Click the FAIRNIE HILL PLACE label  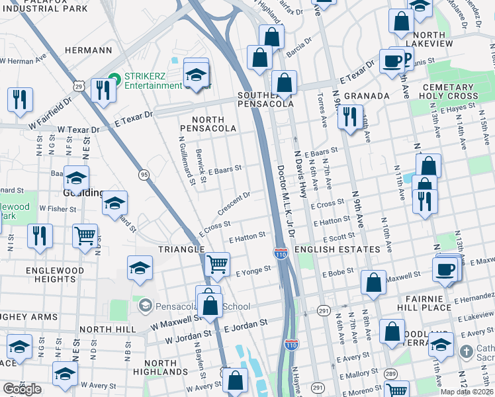point(424,303)
